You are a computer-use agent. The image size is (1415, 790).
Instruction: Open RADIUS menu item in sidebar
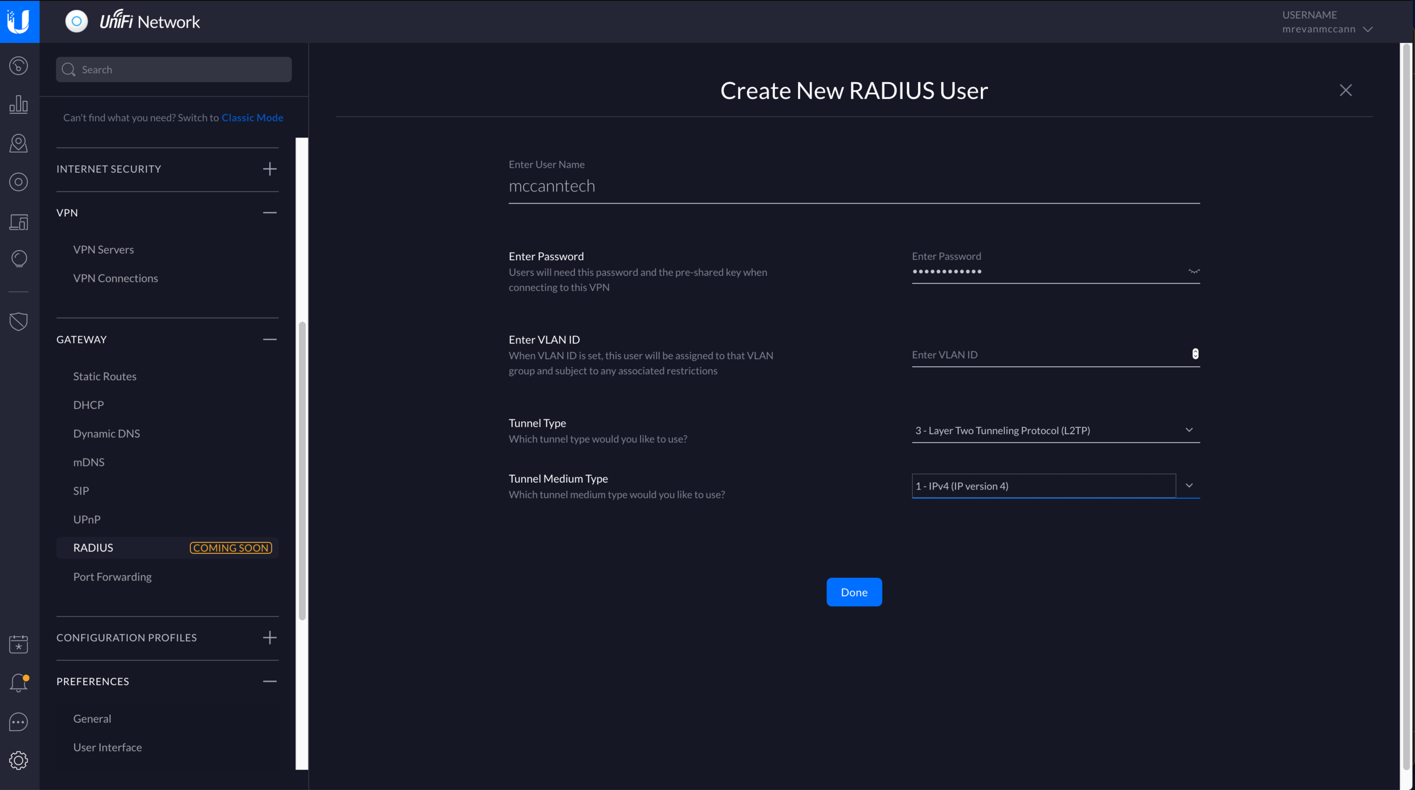(x=93, y=547)
